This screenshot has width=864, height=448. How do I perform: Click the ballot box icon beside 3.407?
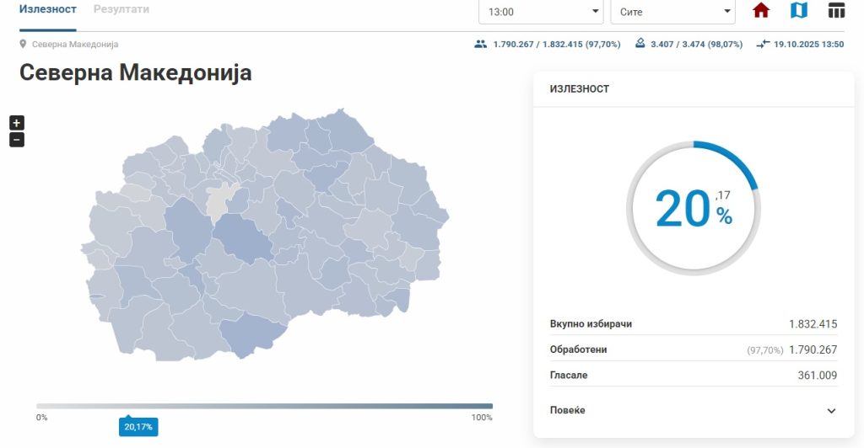coord(640,44)
